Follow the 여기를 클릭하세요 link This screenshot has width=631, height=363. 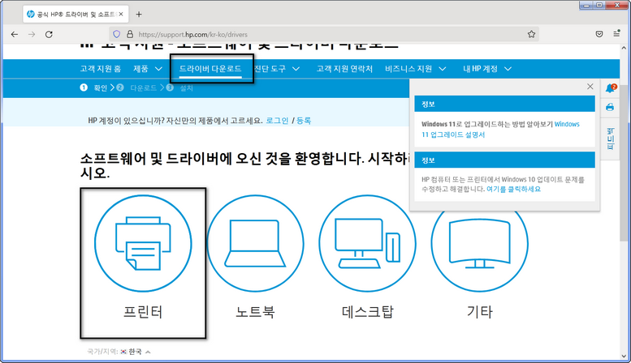513,189
